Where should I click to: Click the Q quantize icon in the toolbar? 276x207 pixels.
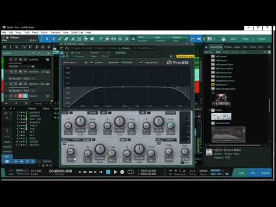click(x=120, y=39)
